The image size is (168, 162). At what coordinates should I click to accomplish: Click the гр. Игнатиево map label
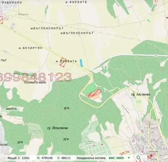(x=58, y=128)
